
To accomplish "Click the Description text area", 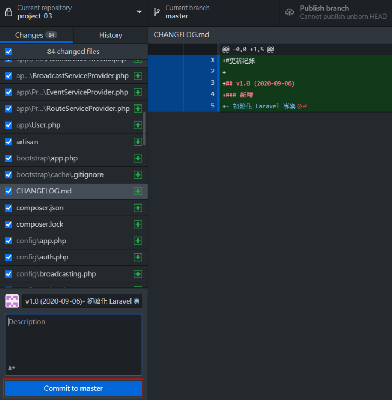I will pos(73,345).
